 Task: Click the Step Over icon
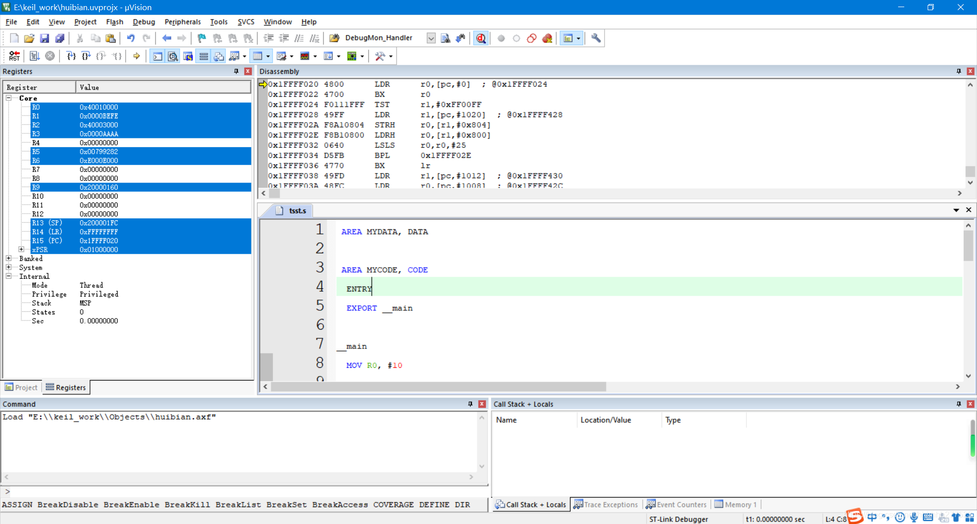click(87, 56)
